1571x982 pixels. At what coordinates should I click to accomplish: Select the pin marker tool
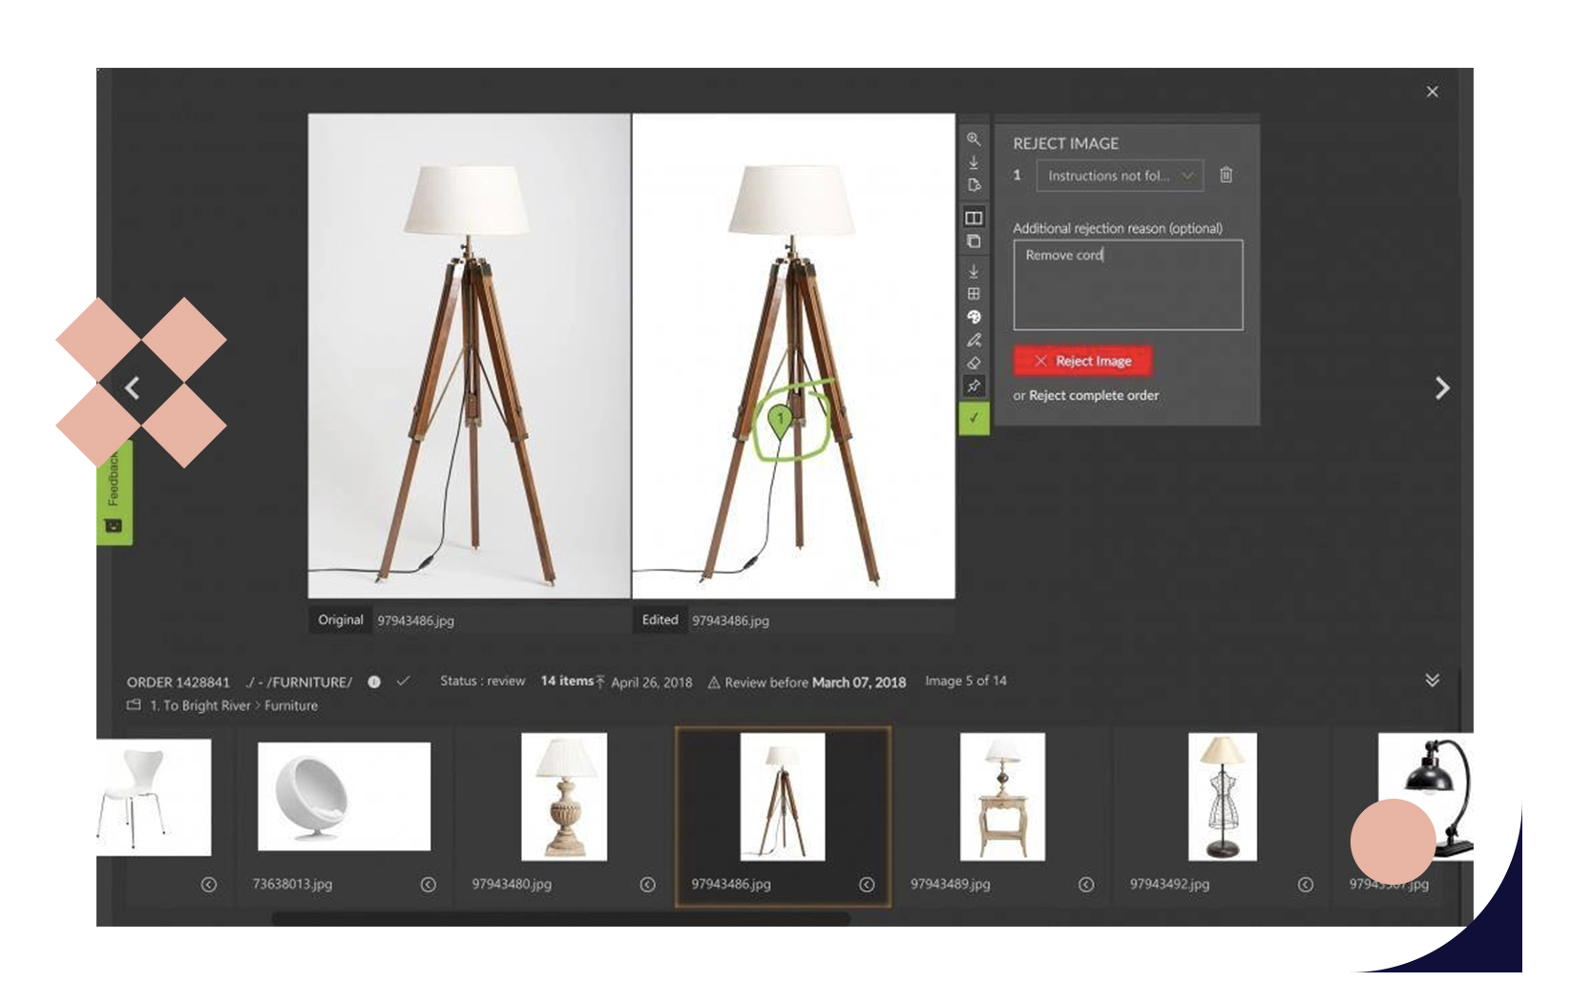974,386
